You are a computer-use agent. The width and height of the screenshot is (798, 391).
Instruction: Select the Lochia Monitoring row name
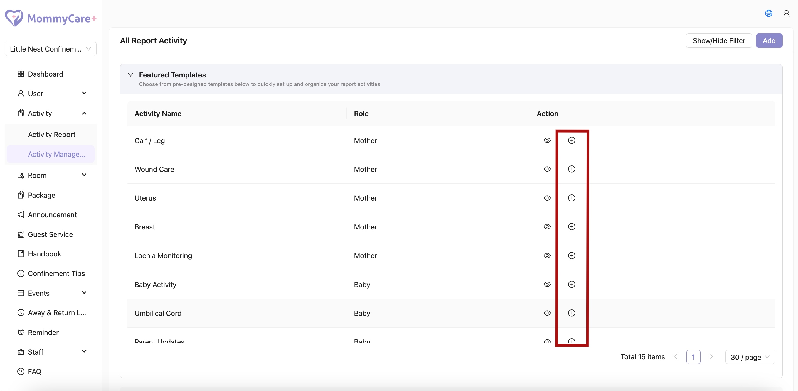163,255
